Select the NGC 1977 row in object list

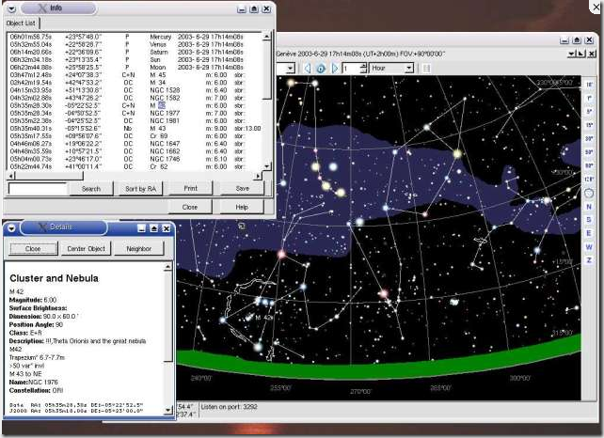click(x=135, y=113)
